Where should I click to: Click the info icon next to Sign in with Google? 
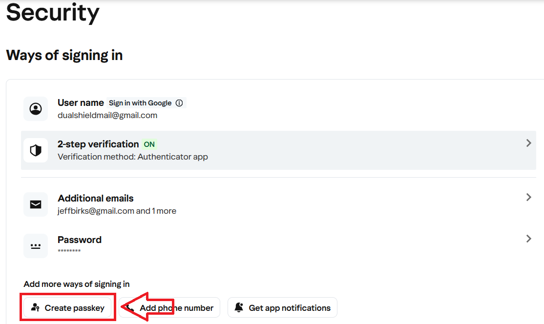pyautogui.click(x=179, y=103)
